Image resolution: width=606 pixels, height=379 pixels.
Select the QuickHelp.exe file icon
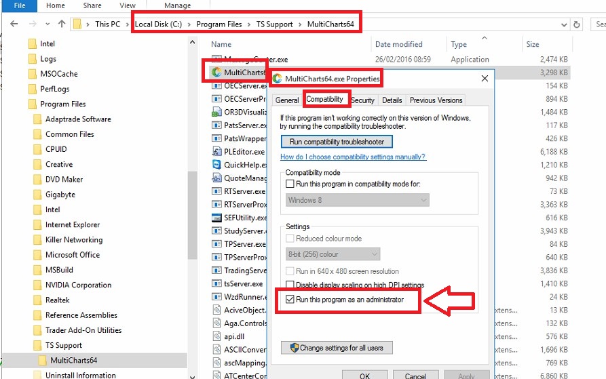216,165
